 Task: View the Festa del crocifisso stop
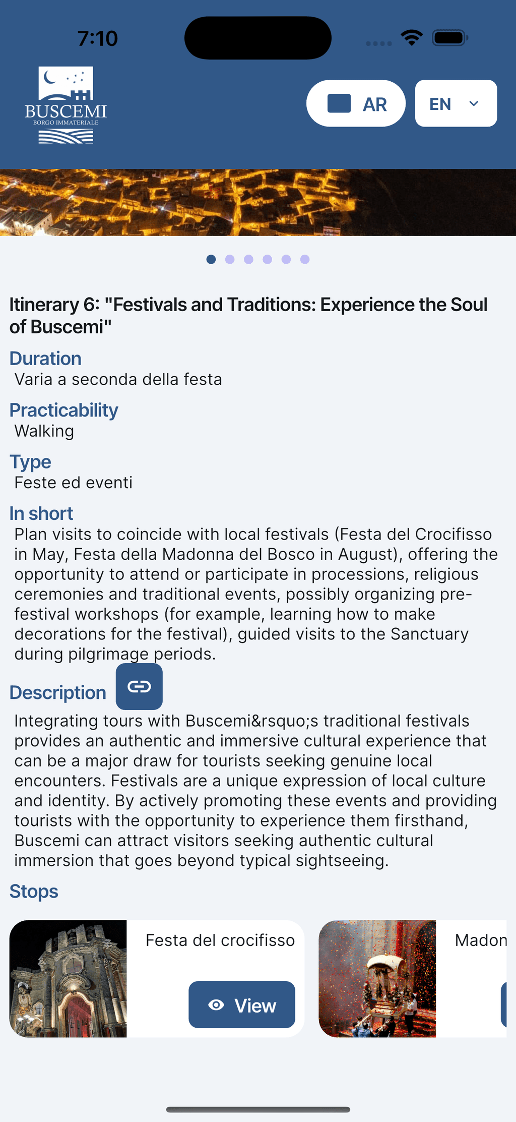click(242, 1005)
